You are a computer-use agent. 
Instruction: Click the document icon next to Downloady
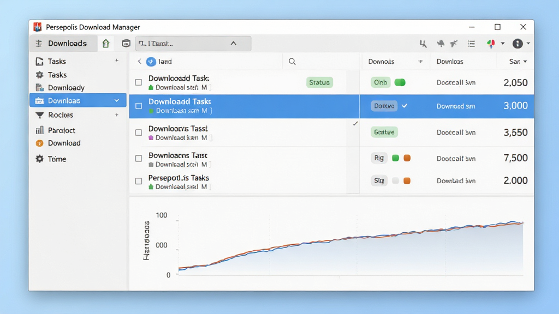[39, 88]
